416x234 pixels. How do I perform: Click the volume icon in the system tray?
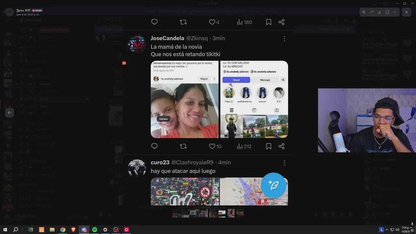[x=397, y=230]
